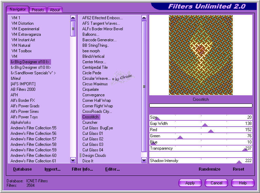Open the Presets tab
Screen dimensions: 260x193
pos(38,10)
